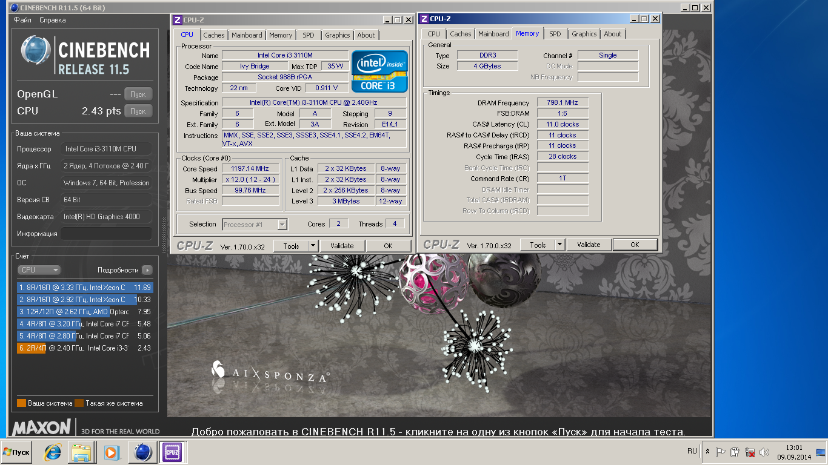Run the CPU test with Пуск button

point(138,111)
